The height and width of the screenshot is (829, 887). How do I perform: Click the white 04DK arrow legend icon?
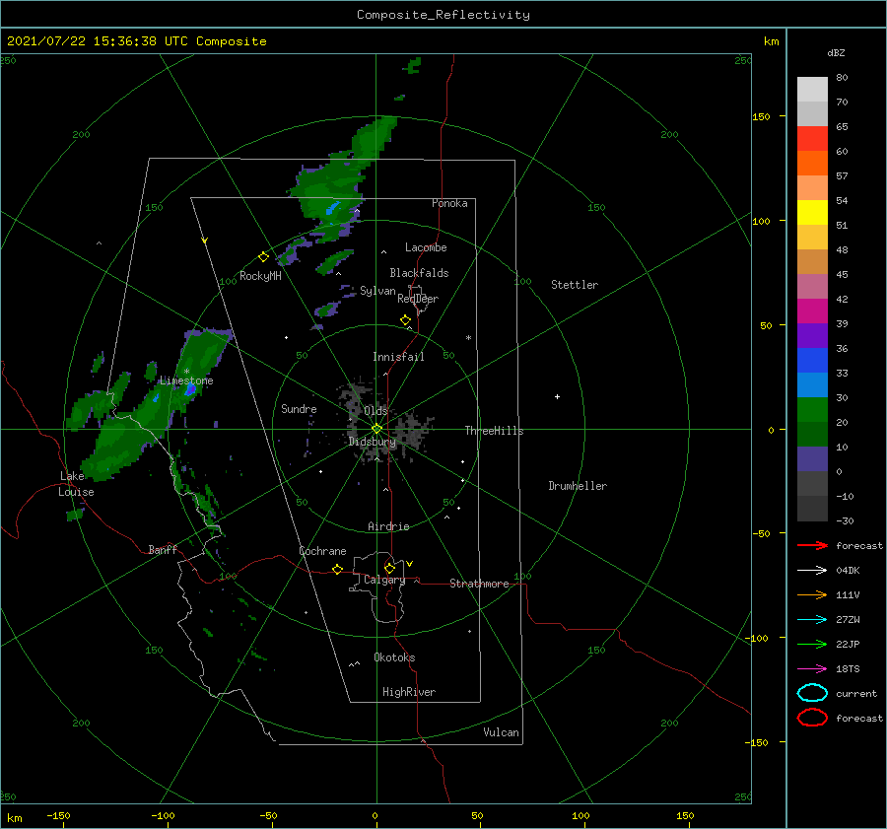[812, 570]
